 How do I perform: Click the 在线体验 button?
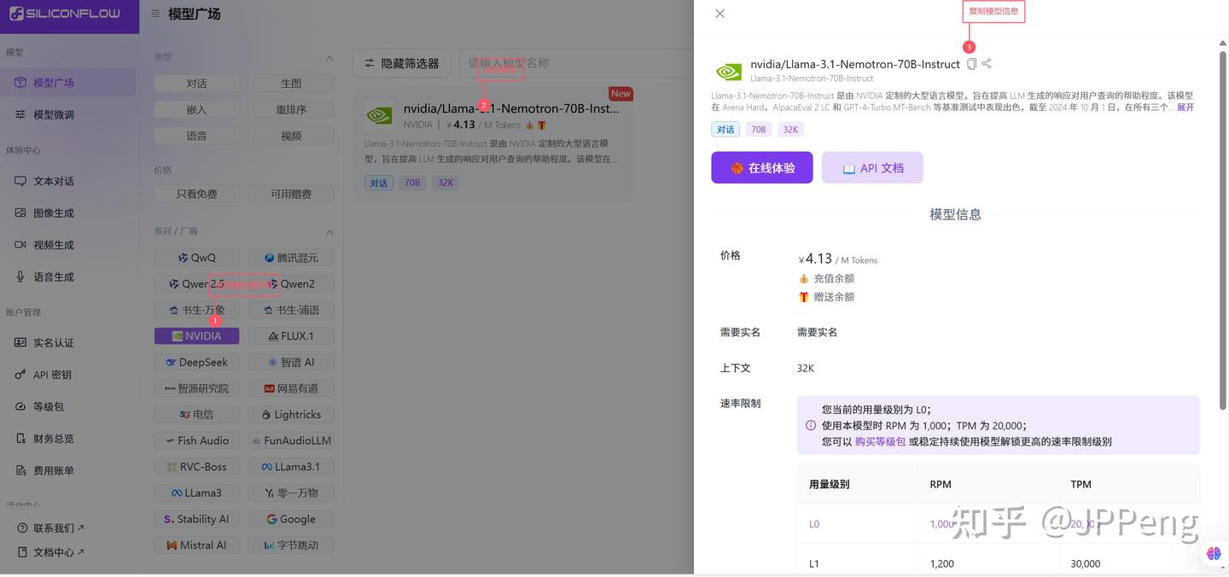[762, 168]
